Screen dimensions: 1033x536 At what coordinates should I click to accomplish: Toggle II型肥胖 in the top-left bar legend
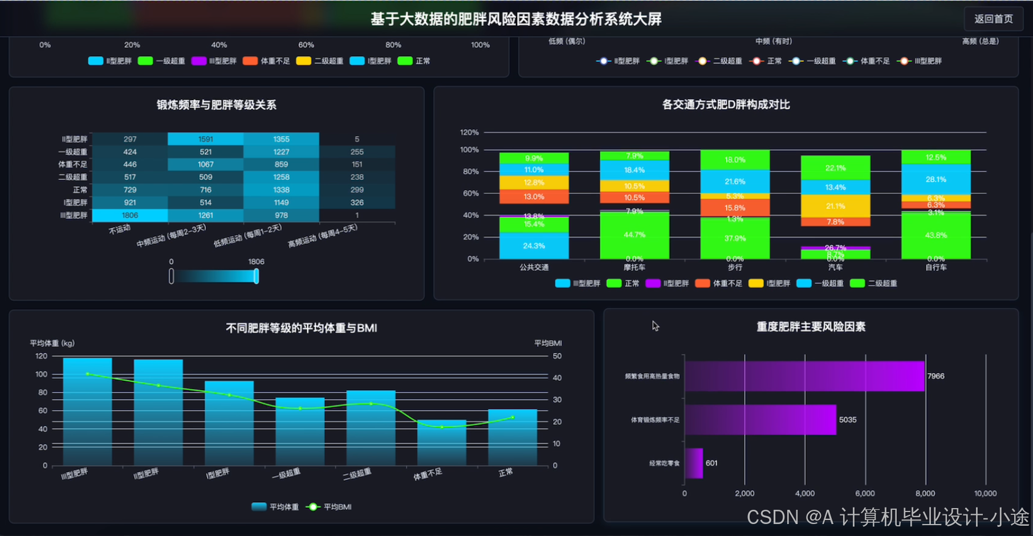tap(110, 61)
